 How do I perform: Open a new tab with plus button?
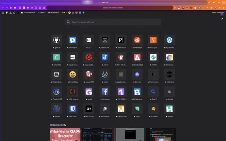[209, 2]
